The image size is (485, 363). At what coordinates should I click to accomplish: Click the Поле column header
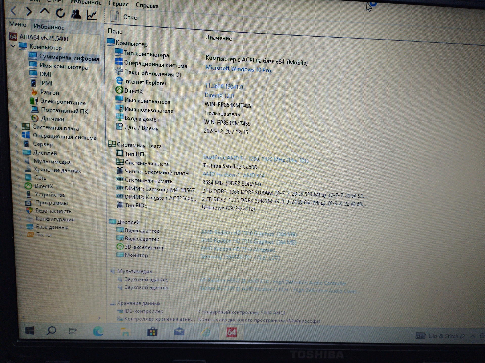[115, 31]
